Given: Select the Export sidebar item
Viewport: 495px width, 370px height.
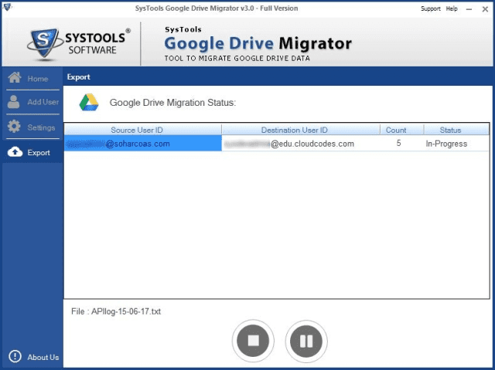Looking at the screenshot, I should pyautogui.click(x=32, y=152).
